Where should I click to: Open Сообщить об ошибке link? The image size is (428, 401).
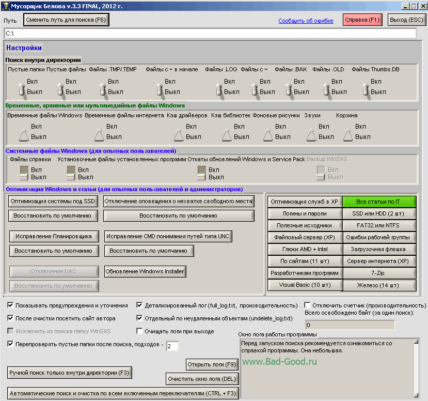tap(306, 21)
